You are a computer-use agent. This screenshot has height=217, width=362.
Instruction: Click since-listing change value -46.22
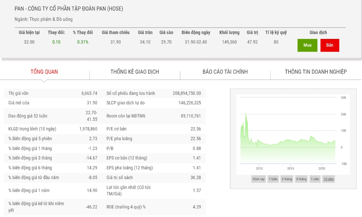(91, 207)
